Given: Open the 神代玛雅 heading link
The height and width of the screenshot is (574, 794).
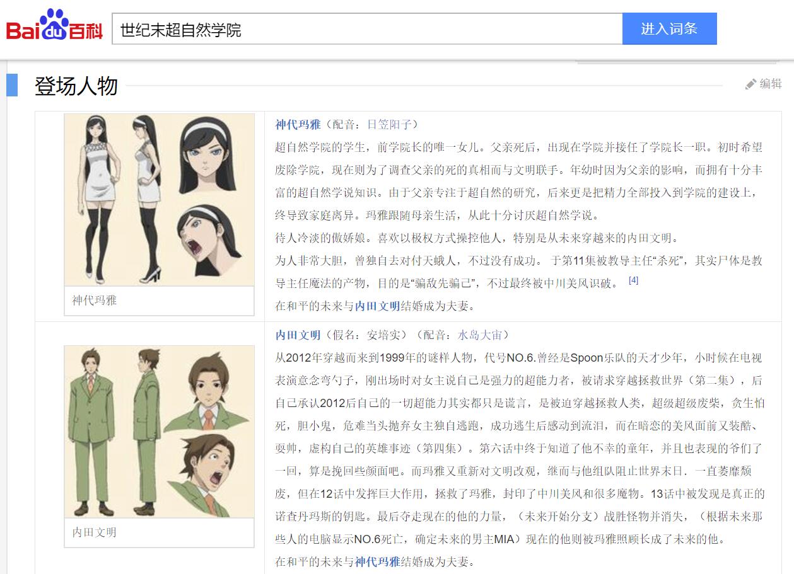Looking at the screenshot, I should click(x=298, y=125).
